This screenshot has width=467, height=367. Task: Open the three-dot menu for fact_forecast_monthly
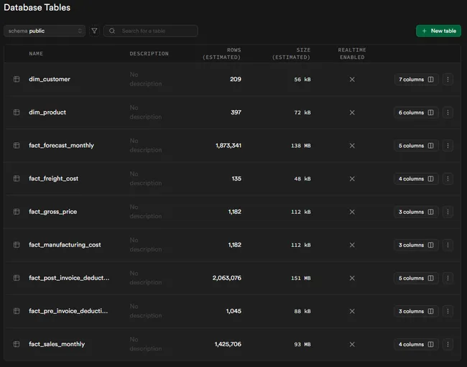point(448,146)
